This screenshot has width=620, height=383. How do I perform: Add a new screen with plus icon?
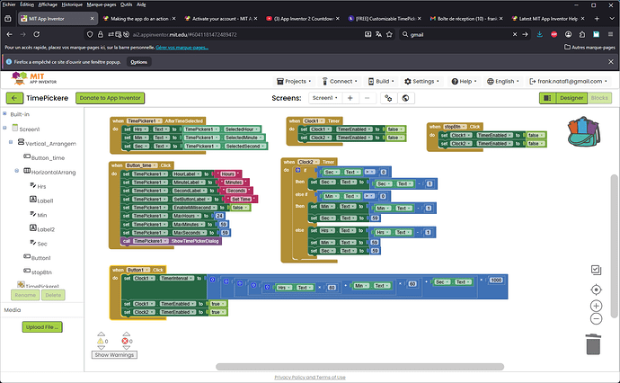click(350, 98)
